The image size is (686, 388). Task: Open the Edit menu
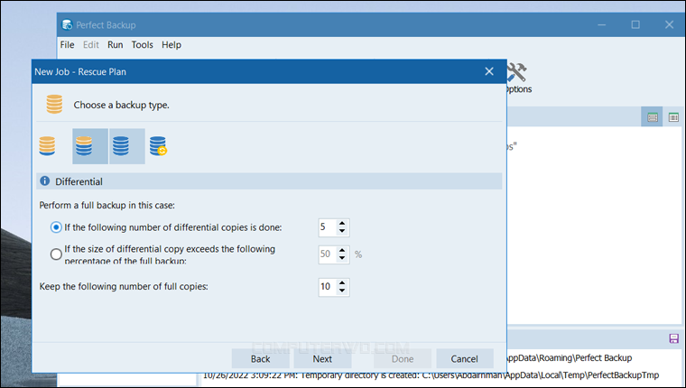tap(91, 44)
